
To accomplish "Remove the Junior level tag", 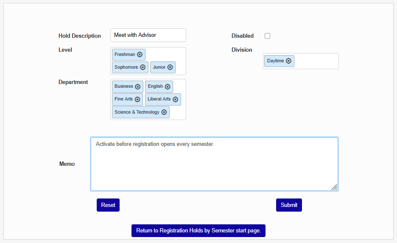I will coord(170,67).
